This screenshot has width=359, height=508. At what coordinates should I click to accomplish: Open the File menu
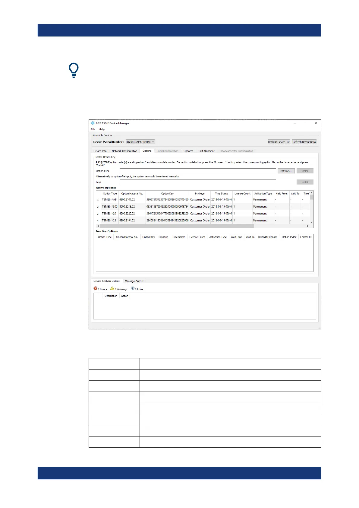[93, 129]
